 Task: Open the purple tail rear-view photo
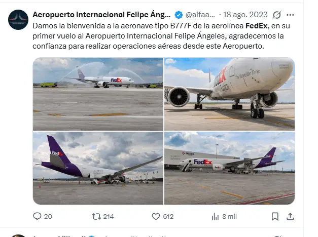click(x=98, y=168)
